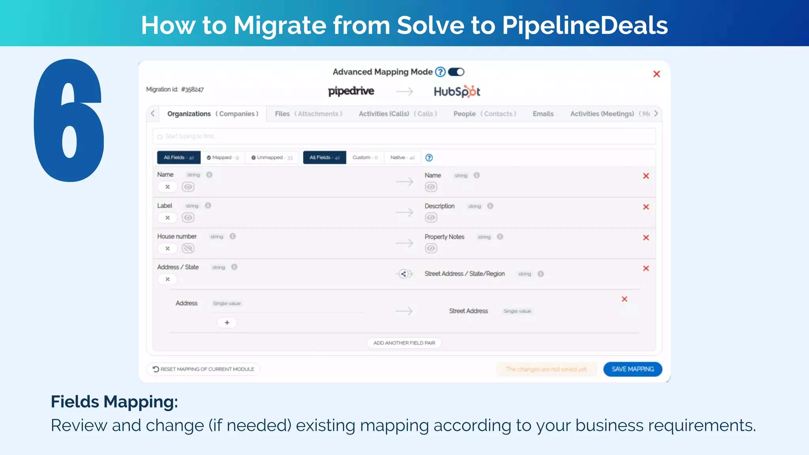Screen dimensions: 809x455
Task: Click the Start typing to find search field
Action: pos(404,136)
